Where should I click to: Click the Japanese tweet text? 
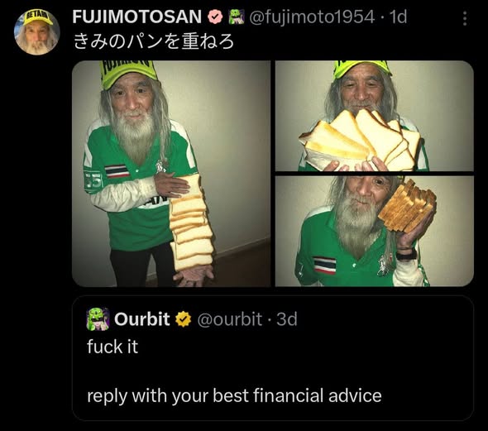tap(154, 41)
